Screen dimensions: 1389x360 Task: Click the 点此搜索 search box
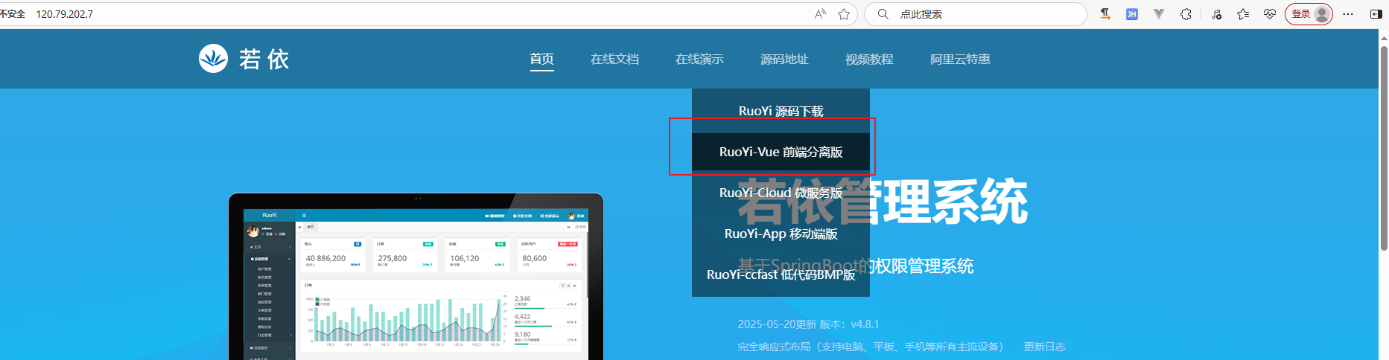coord(976,14)
